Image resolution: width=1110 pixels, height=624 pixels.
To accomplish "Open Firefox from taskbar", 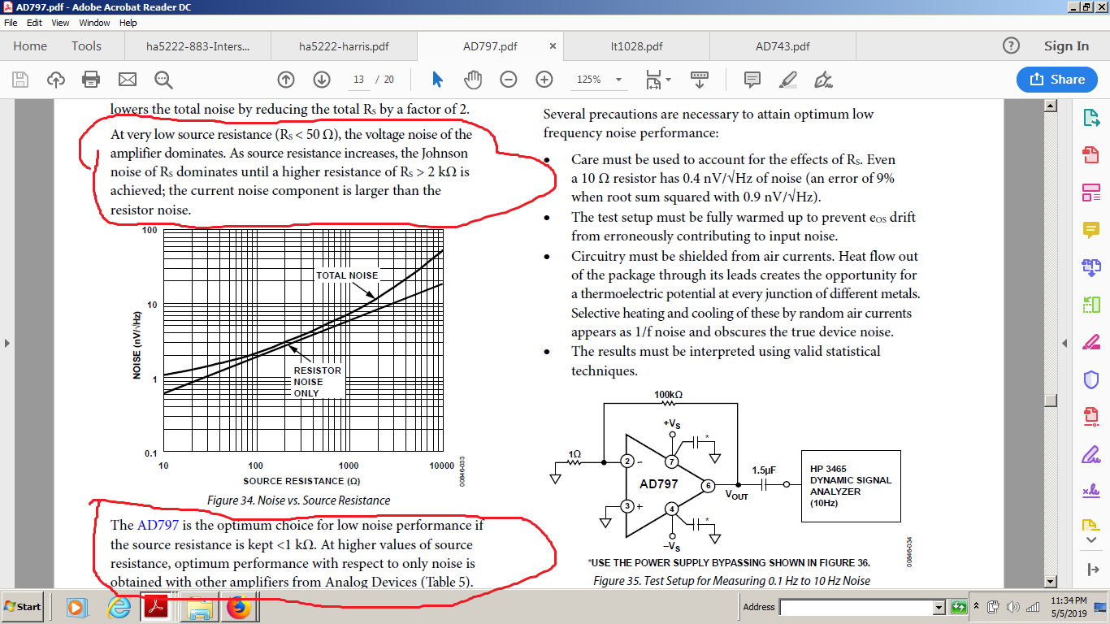I will point(239,607).
